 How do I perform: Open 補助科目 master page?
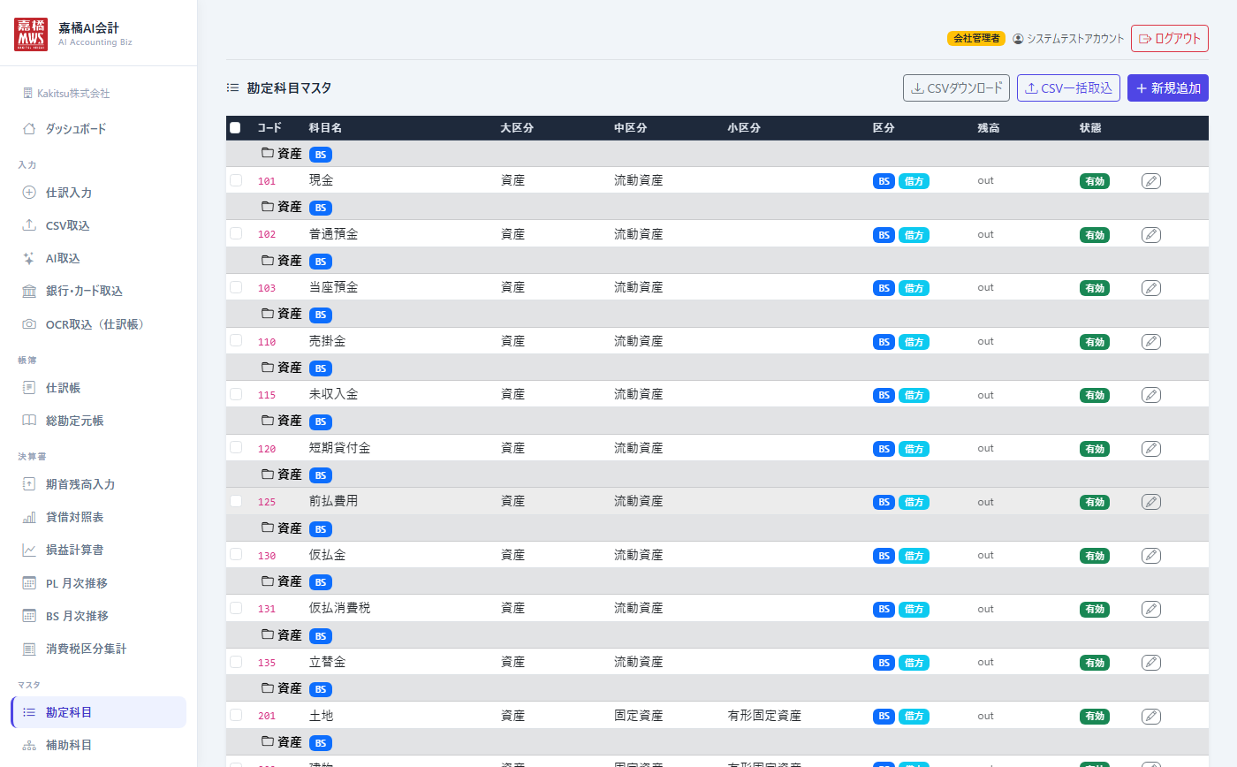98,745
